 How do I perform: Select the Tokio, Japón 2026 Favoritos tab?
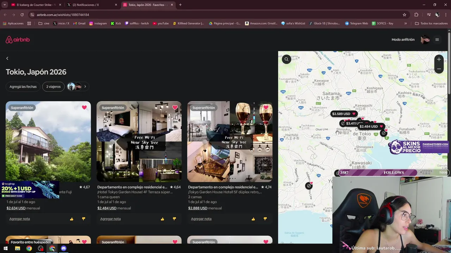(148, 5)
